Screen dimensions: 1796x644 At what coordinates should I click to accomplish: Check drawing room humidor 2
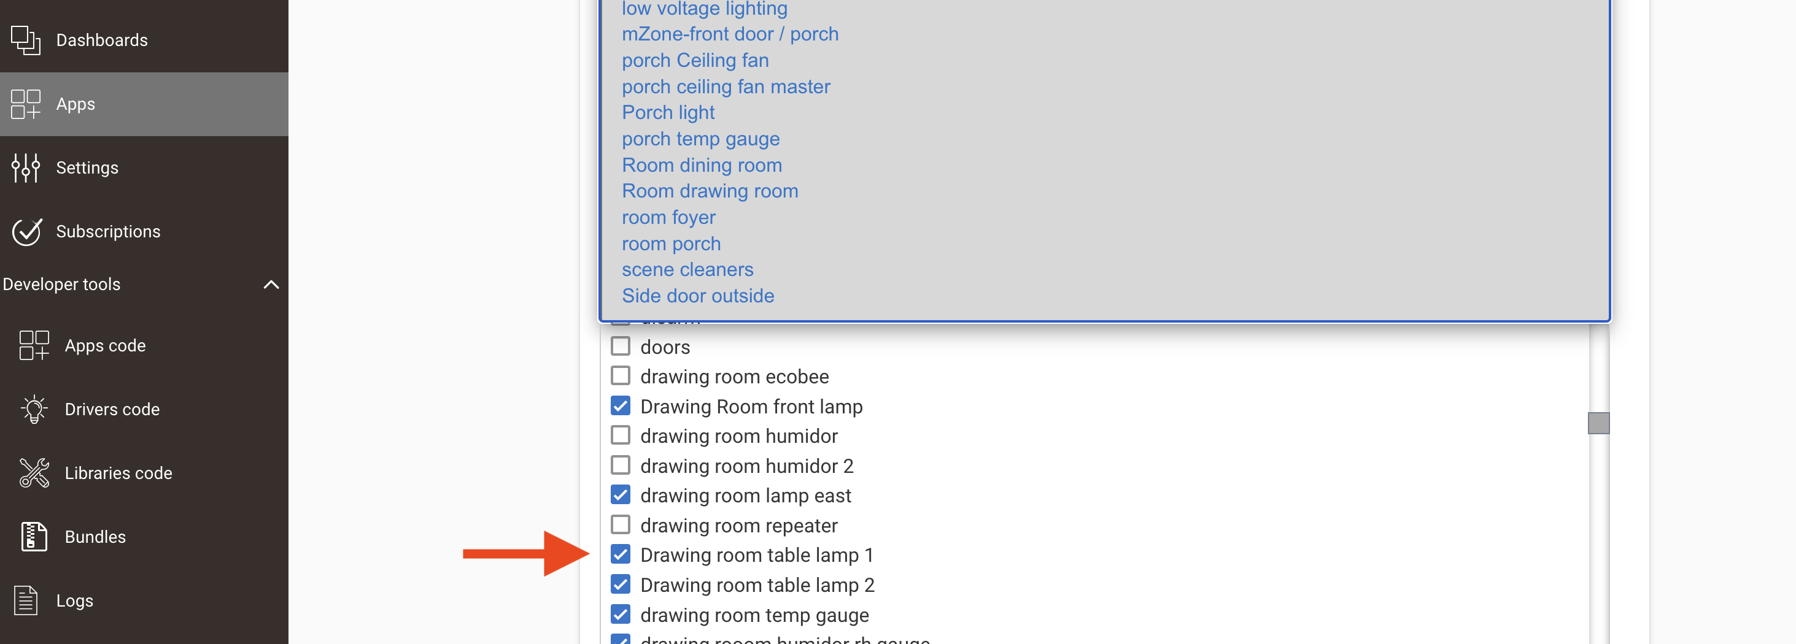point(621,466)
